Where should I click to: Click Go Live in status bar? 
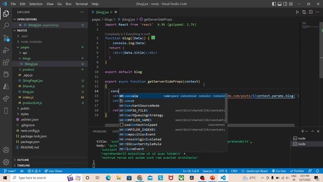(279, 171)
